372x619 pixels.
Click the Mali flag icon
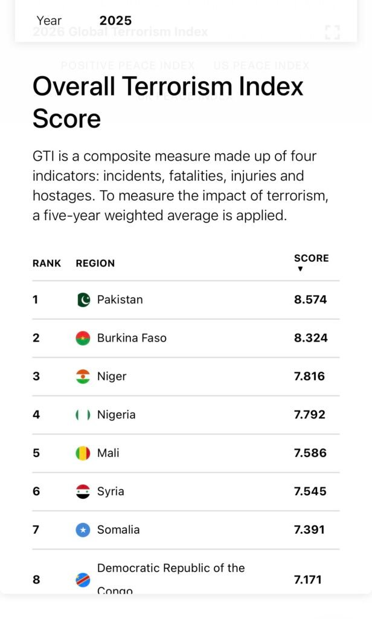click(x=83, y=453)
